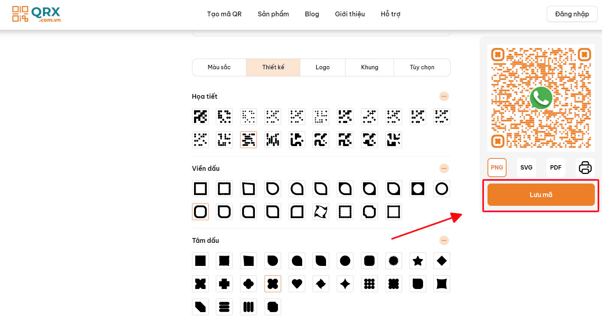Image resolution: width=602 pixels, height=328 pixels.
Task: Choose the thin circle ring eye border
Action: click(442, 189)
